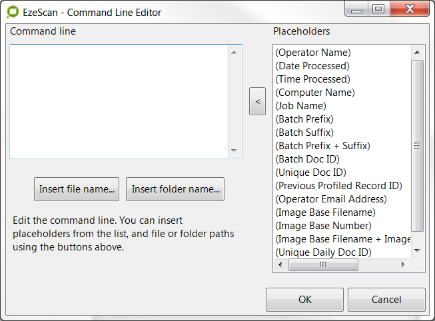
Task: Choose the (Time Processed) placeholder
Action: [312, 79]
